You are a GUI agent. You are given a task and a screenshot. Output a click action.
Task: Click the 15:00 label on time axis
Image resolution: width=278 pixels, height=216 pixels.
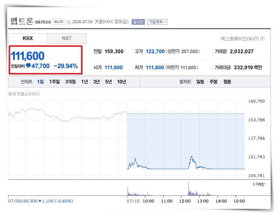click(239, 201)
